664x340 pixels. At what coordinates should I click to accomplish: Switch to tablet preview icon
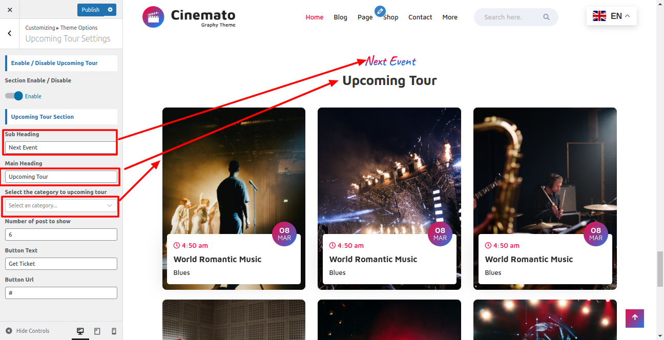pyautogui.click(x=97, y=331)
